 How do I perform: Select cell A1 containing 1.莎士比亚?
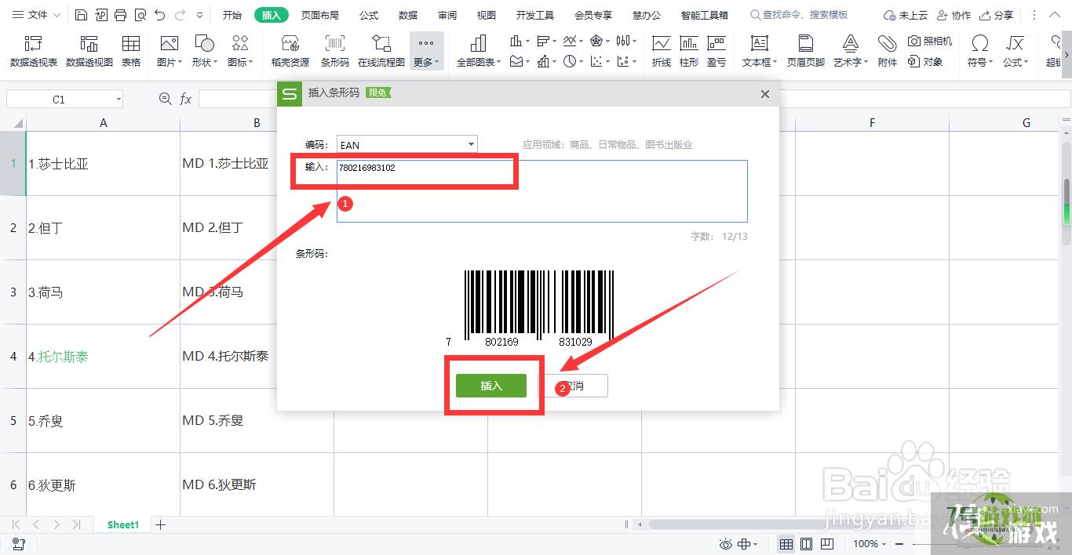coord(104,164)
